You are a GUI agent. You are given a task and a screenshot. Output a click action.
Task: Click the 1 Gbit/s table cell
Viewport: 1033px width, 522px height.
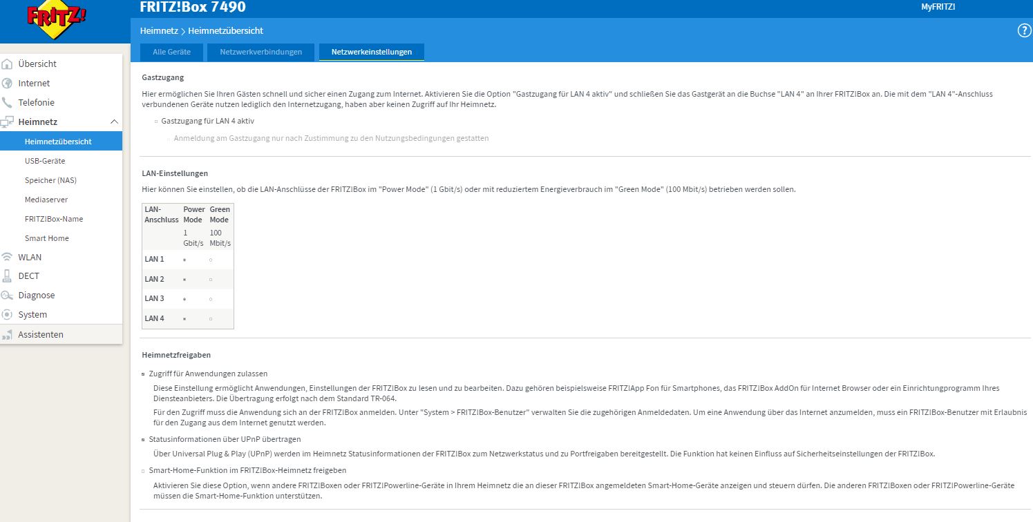(x=193, y=238)
